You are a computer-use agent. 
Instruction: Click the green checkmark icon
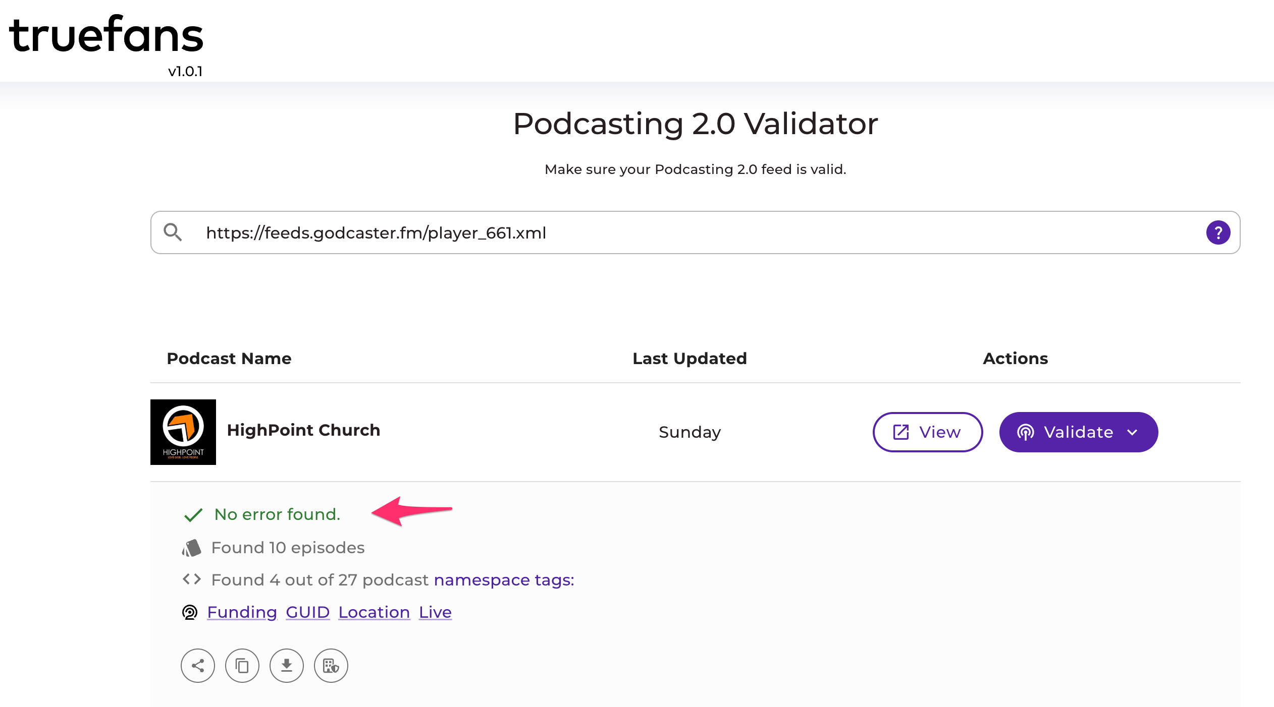point(193,515)
